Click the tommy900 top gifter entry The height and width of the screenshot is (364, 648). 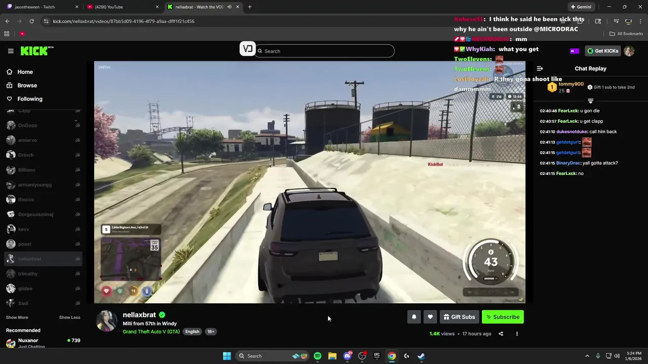tap(565, 87)
